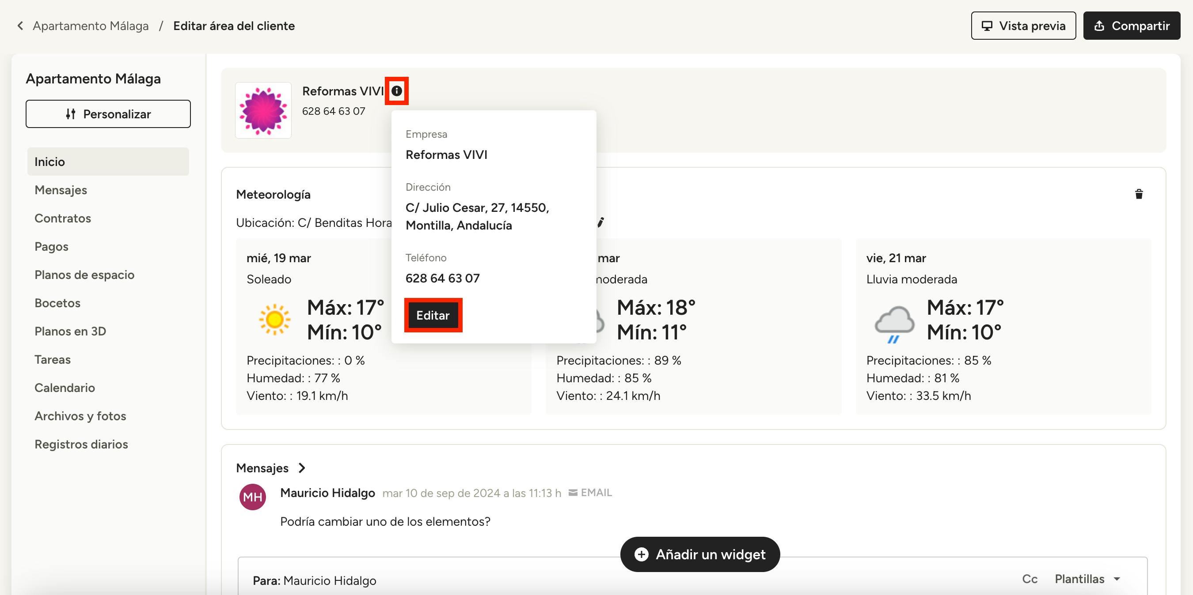Click Apartamento Málaga breadcrumb link
Image resolution: width=1193 pixels, height=595 pixels.
91,26
